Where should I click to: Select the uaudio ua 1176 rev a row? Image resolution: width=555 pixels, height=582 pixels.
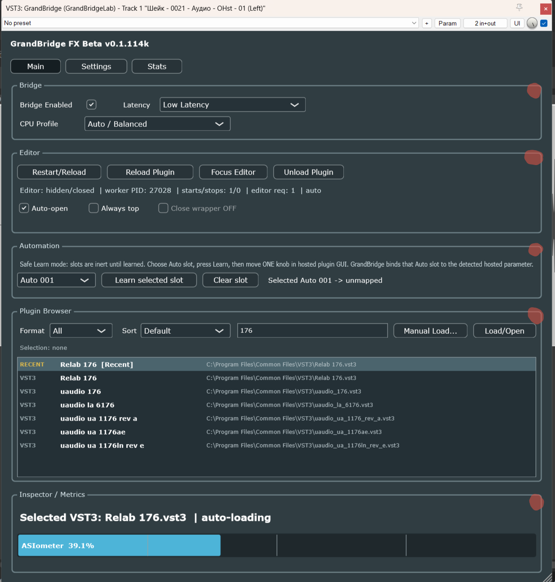pos(277,418)
